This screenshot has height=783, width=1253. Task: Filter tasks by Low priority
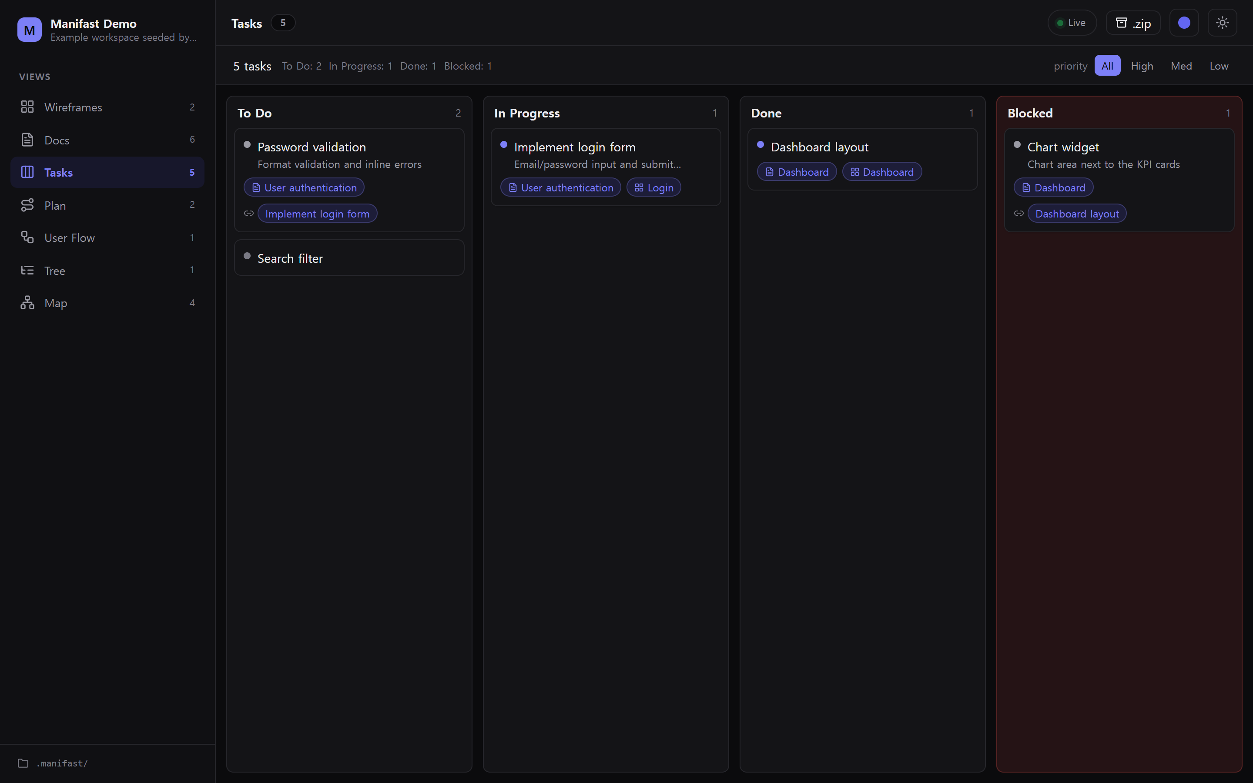click(x=1218, y=66)
